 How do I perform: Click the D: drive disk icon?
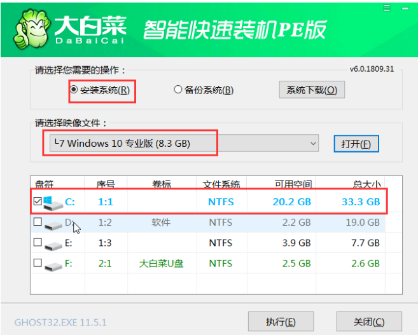[x=53, y=225]
